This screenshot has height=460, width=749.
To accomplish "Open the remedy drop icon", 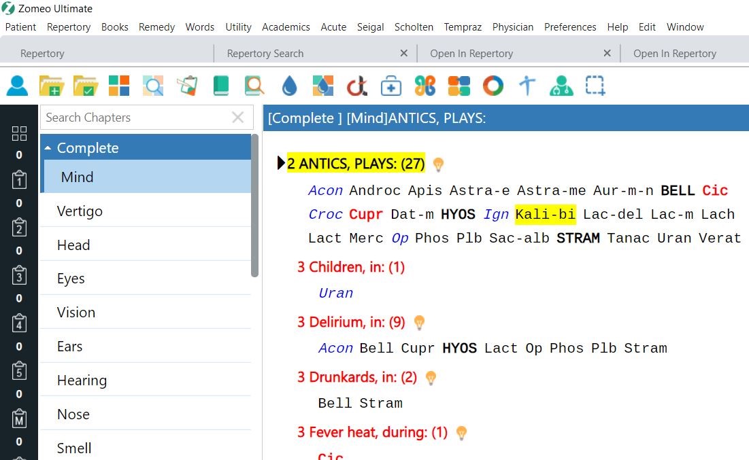I will [x=289, y=86].
